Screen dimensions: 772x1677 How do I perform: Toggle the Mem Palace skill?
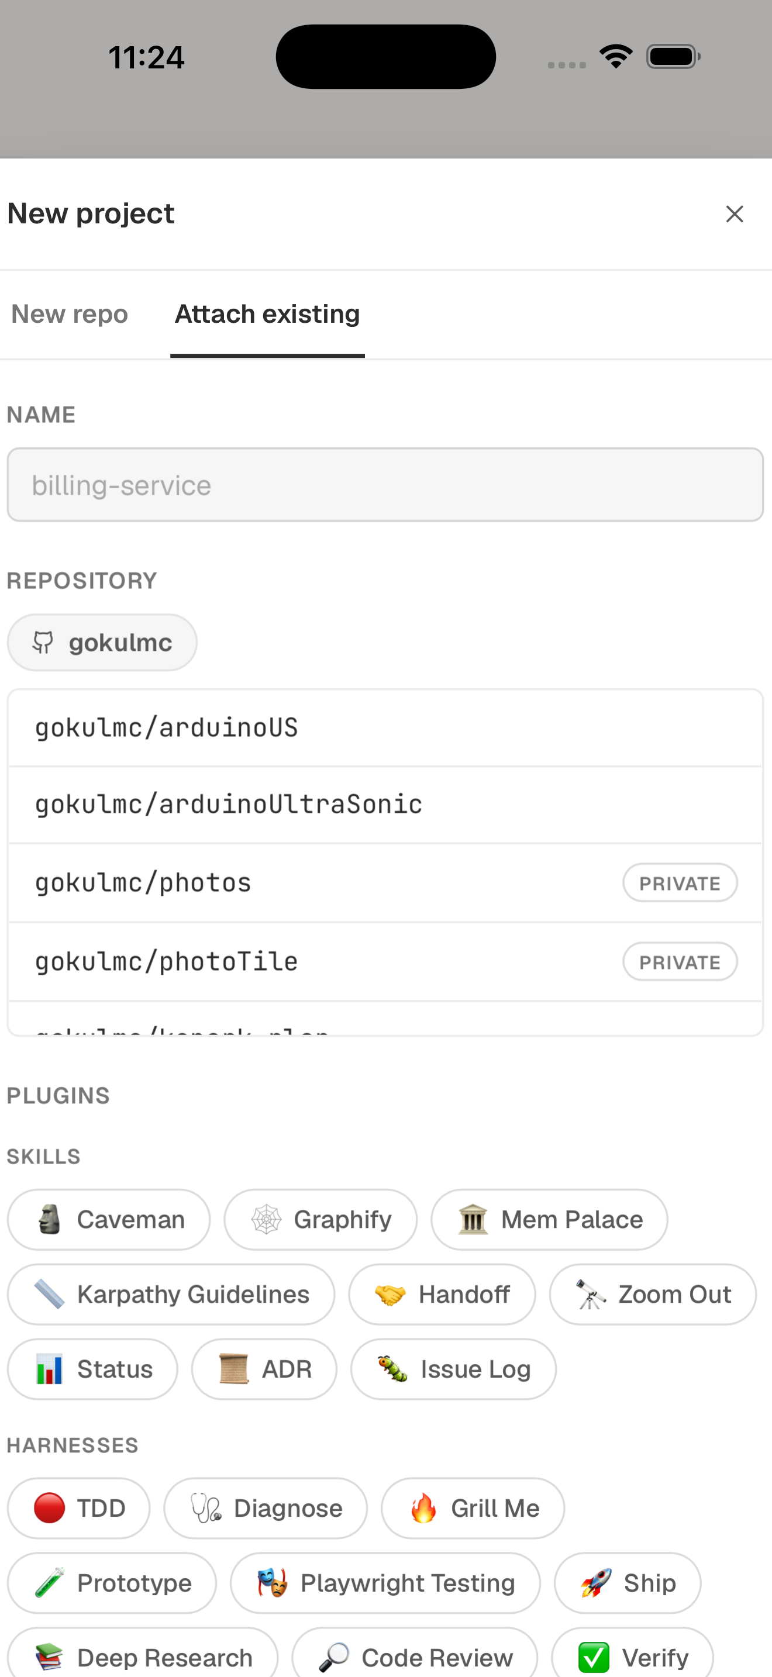pyautogui.click(x=549, y=1219)
